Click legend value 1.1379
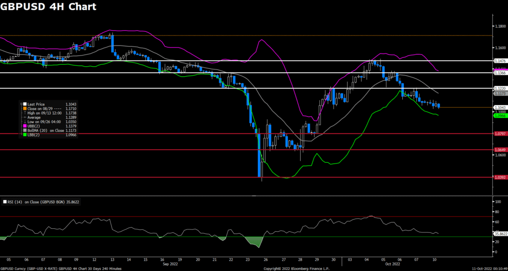The image size is (508, 271). coord(70,125)
